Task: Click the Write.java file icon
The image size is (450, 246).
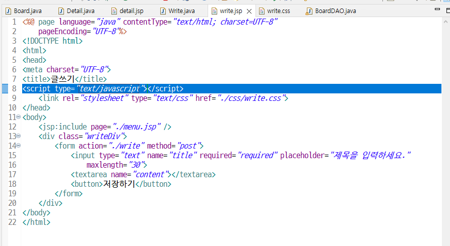Action: click(163, 11)
